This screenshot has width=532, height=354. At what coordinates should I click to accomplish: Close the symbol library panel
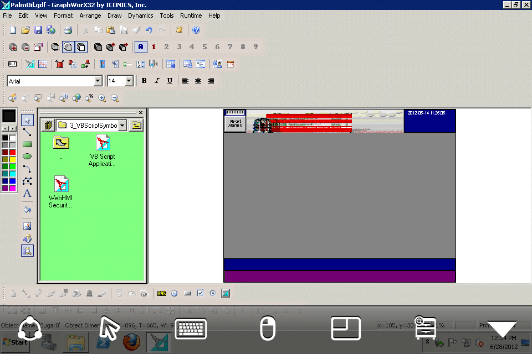pyautogui.click(x=141, y=112)
